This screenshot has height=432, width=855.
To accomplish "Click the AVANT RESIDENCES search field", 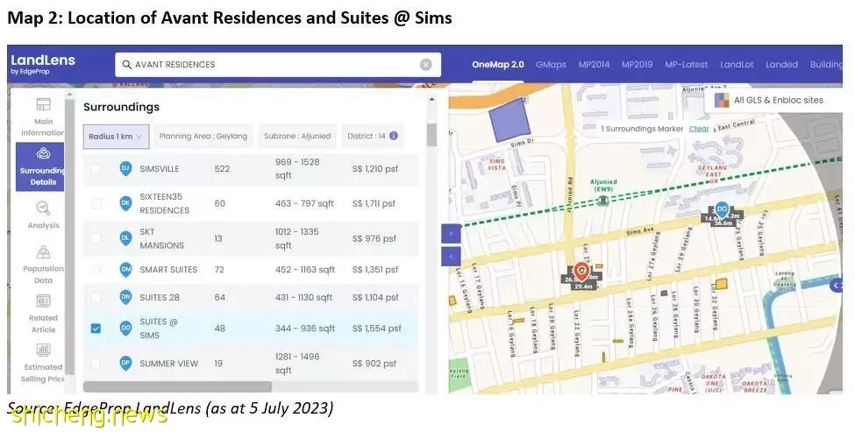I will [278, 64].
